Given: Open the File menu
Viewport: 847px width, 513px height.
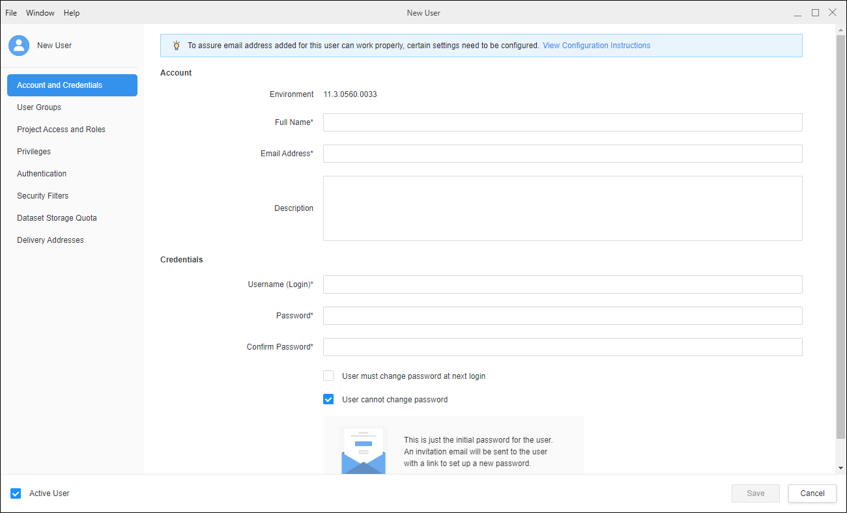Looking at the screenshot, I should coord(11,13).
